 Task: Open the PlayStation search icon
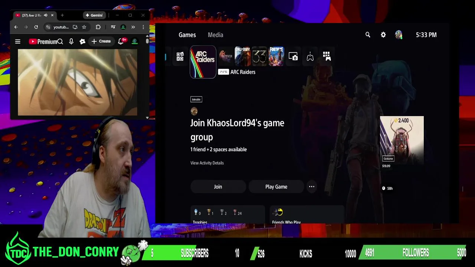(368, 35)
